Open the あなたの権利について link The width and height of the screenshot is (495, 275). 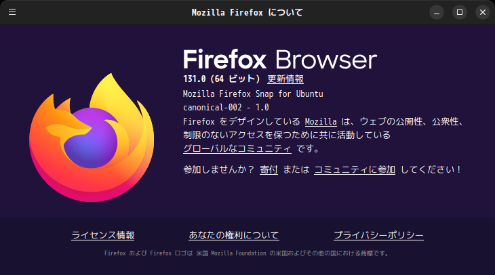234,235
